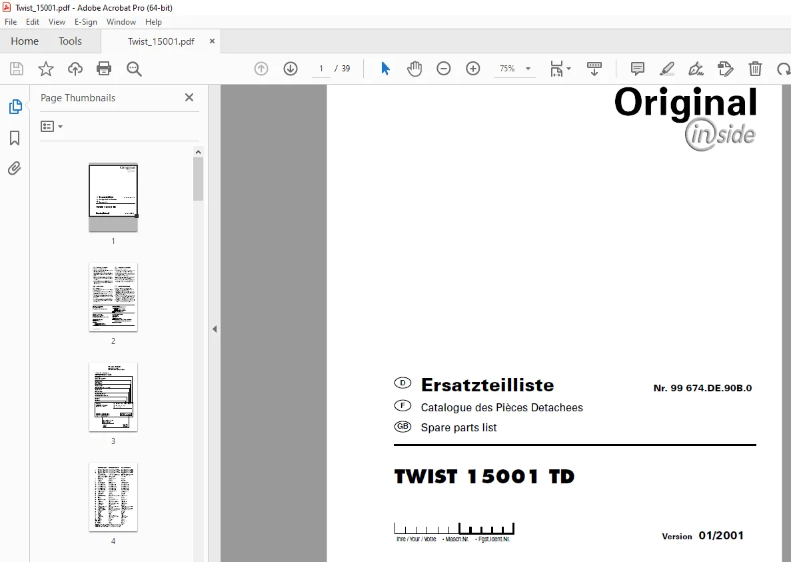Click the 'Spare parts list' text

pyautogui.click(x=458, y=428)
